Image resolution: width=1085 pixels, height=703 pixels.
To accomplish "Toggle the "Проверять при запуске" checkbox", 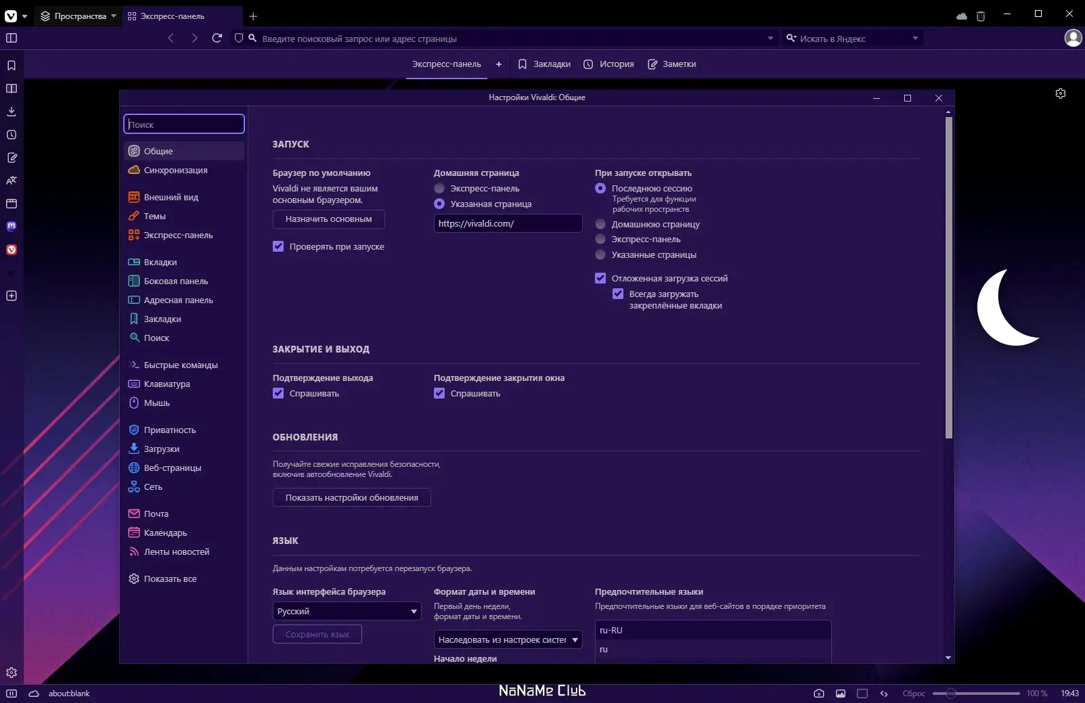I will tap(278, 246).
